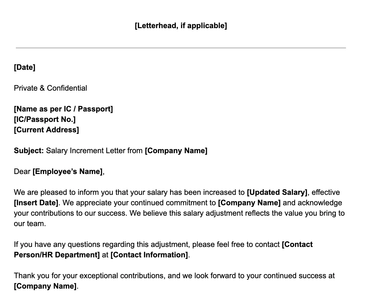The image size is (373, 298).
Task: Click the [Date] placeholder
Action: (x=24, y=67)
